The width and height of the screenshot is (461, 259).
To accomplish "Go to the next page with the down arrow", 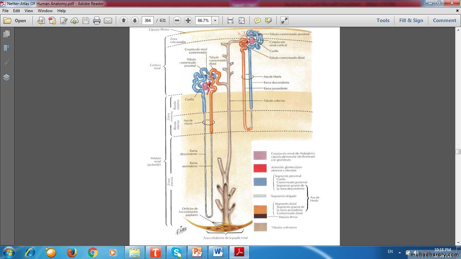I will point(135,21).
